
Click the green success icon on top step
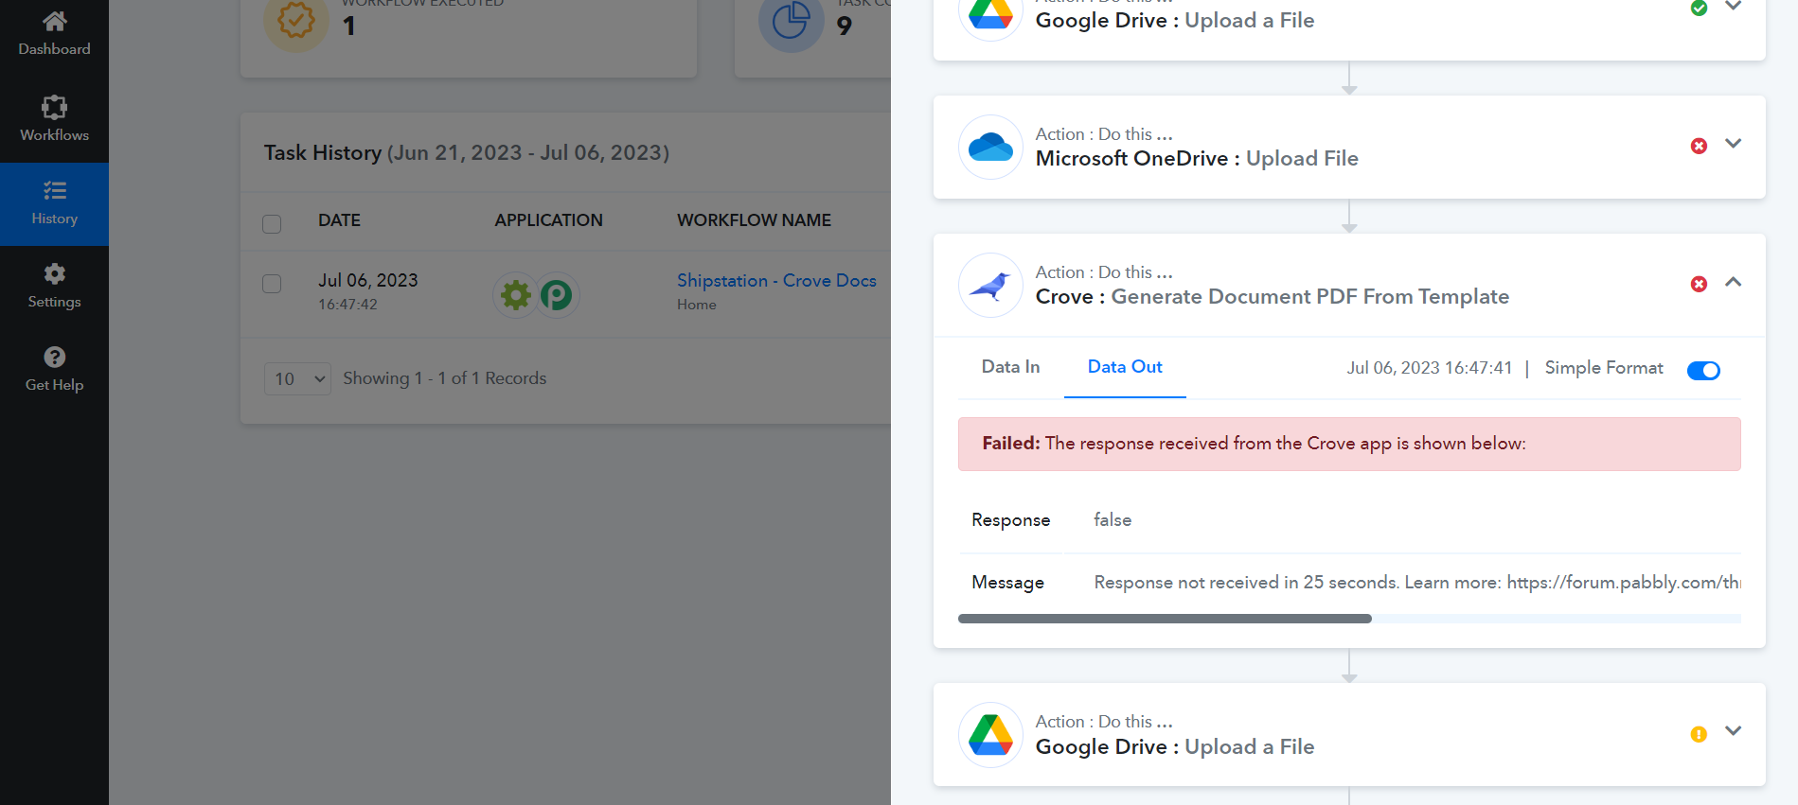[1699, 9]
